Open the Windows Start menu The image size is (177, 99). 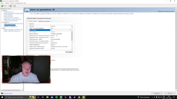tap(2, 97)
